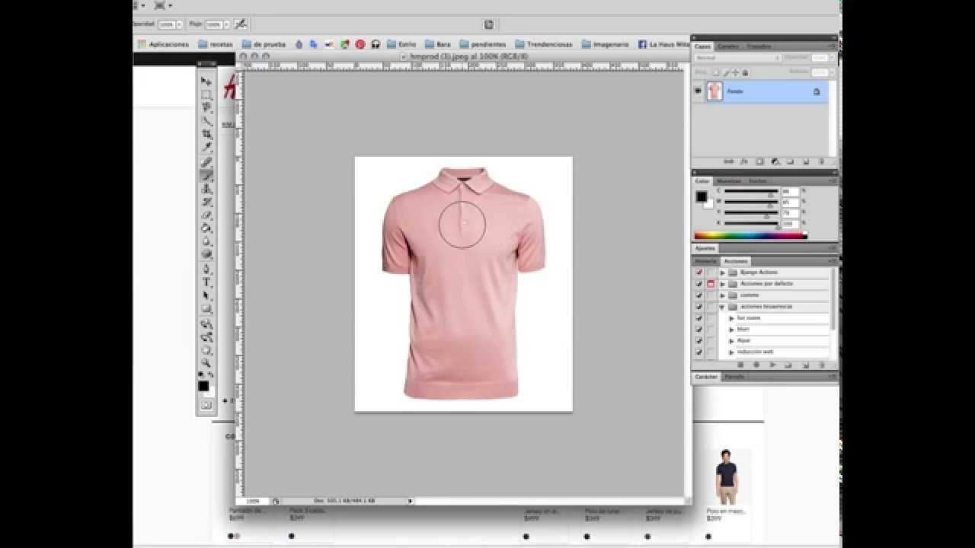
Task: Select the Blur tool
Action: 206,241
